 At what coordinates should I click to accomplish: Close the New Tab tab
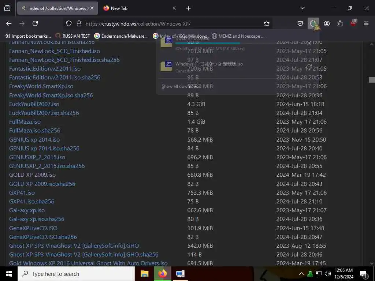[174, 8]
